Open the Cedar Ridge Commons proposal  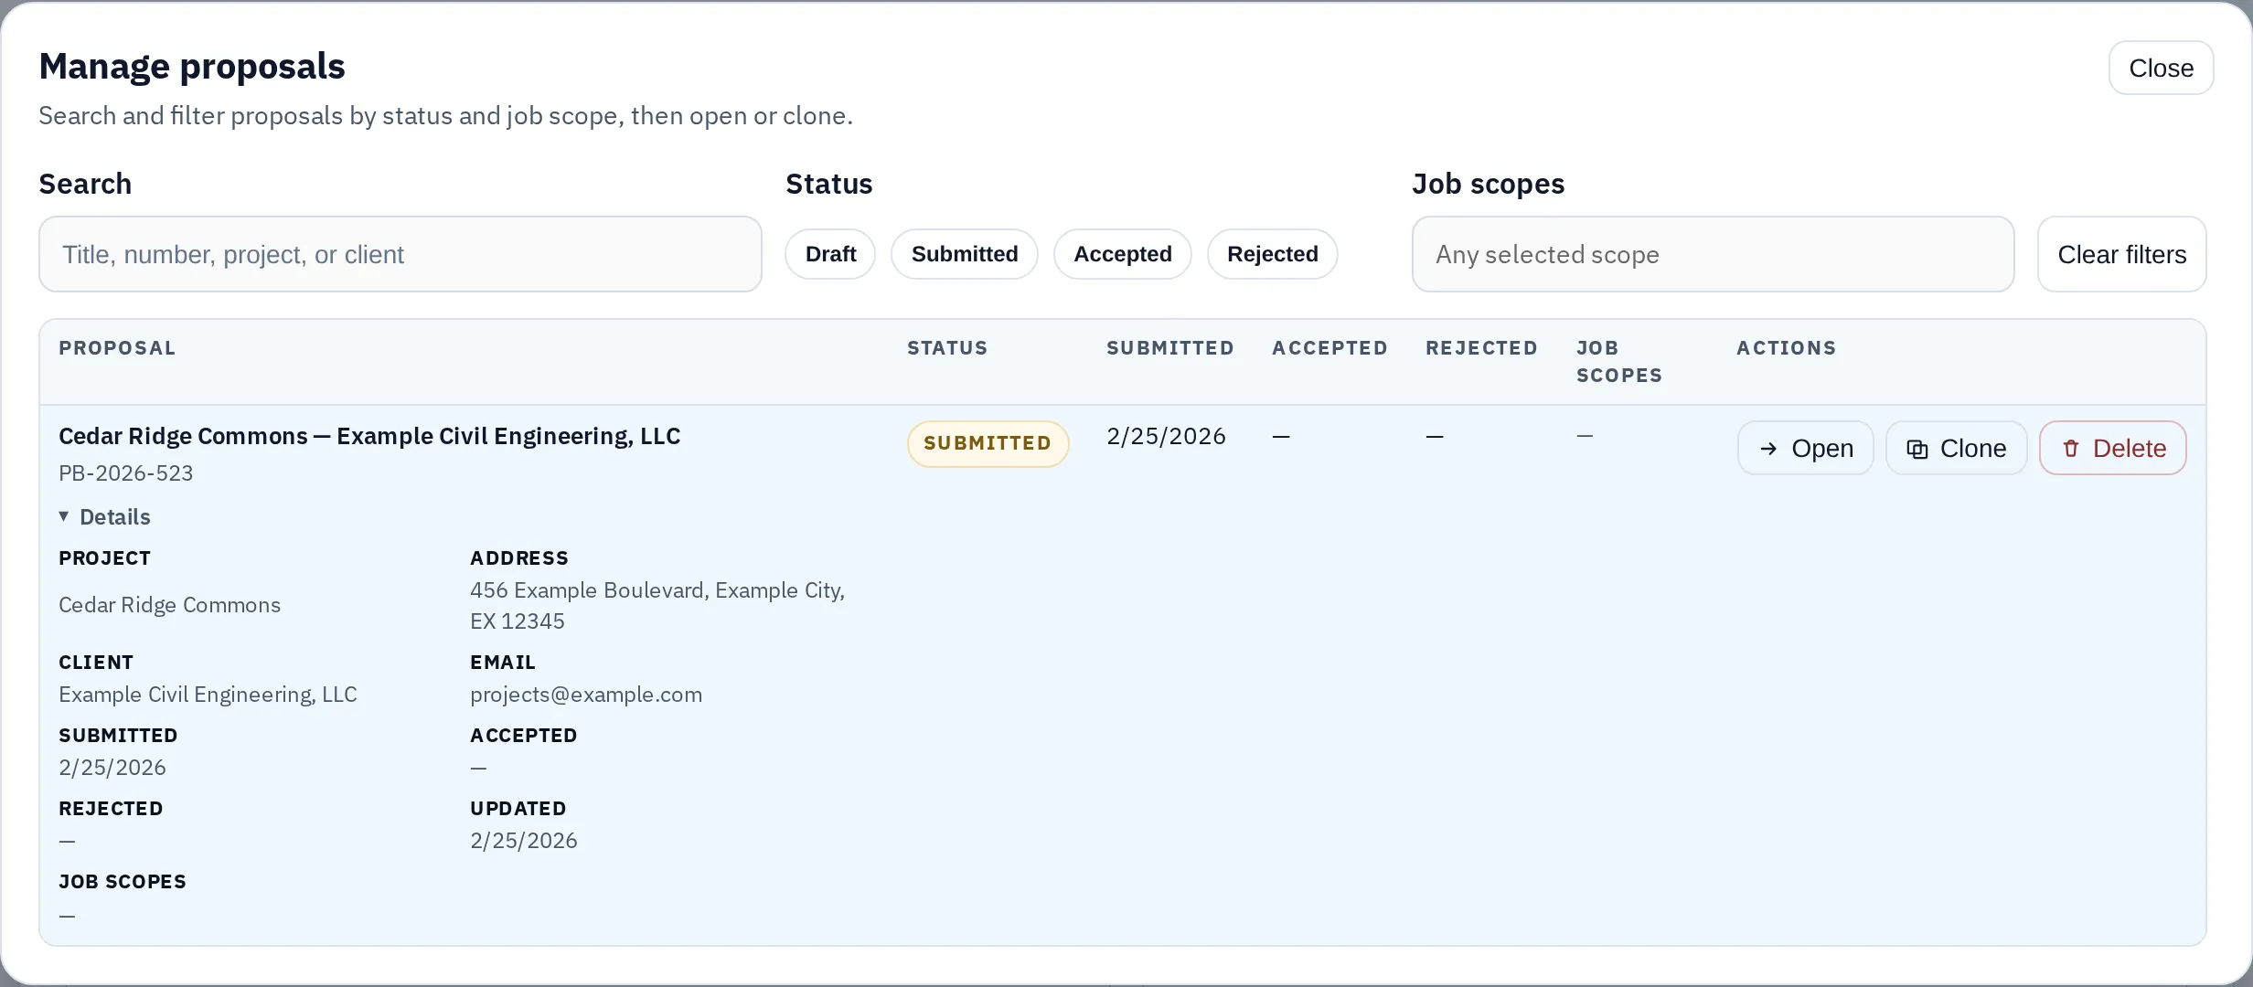click(x=1805, y=448)
